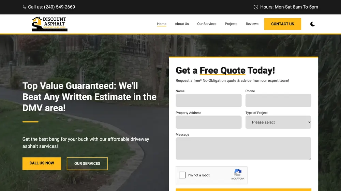Screen dimensions: 341x191
Task: Toggle dark mode with the moon icon
Action: [x=312, y=24]
